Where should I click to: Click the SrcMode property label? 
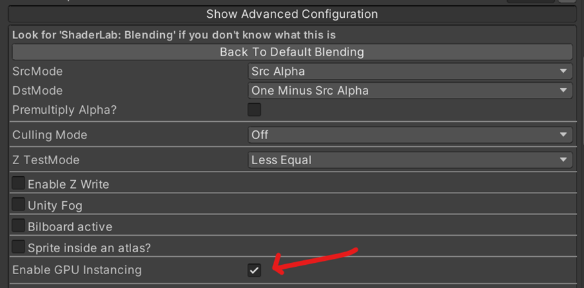pyautogui.click(x=38, y=71)
